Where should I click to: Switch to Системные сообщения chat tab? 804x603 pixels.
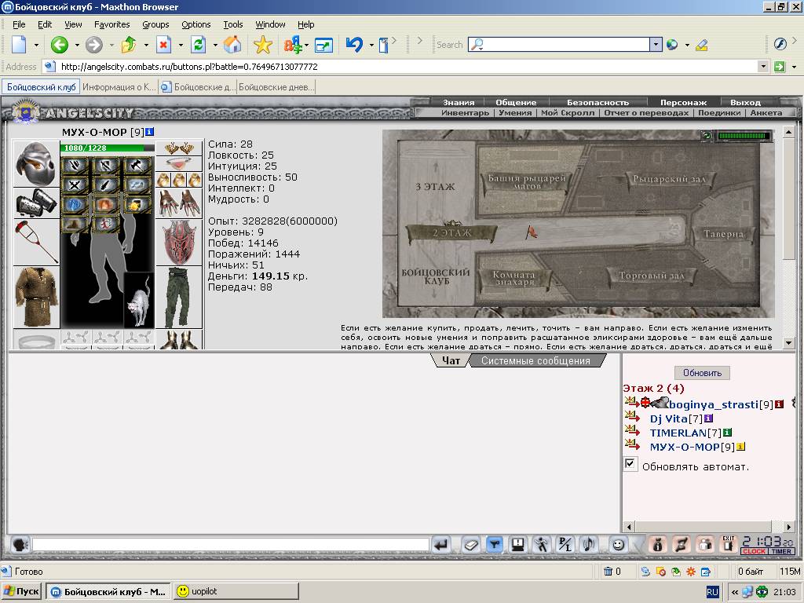(x=535, y=361)
